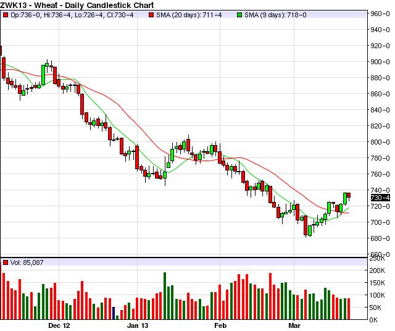Click the tallest green volume bar in January
Screen dimensions: 395x331
165,296
